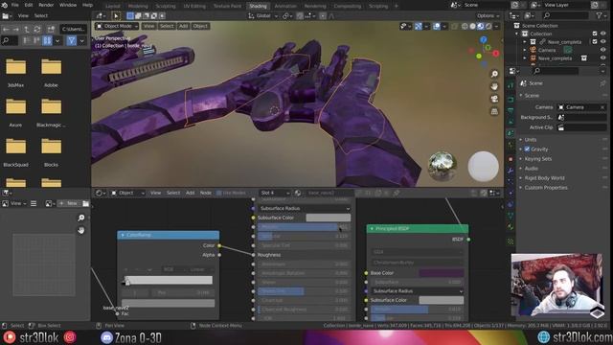
Task: Create new folder in file browser
Action: tap(51, 30)
